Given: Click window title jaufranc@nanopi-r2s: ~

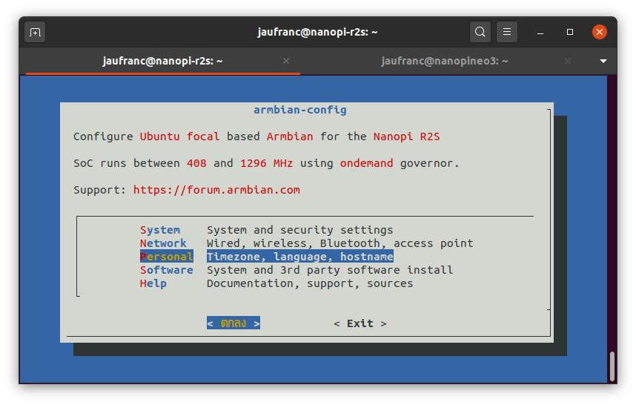Looking at the screenshot, I should point(317,32).
